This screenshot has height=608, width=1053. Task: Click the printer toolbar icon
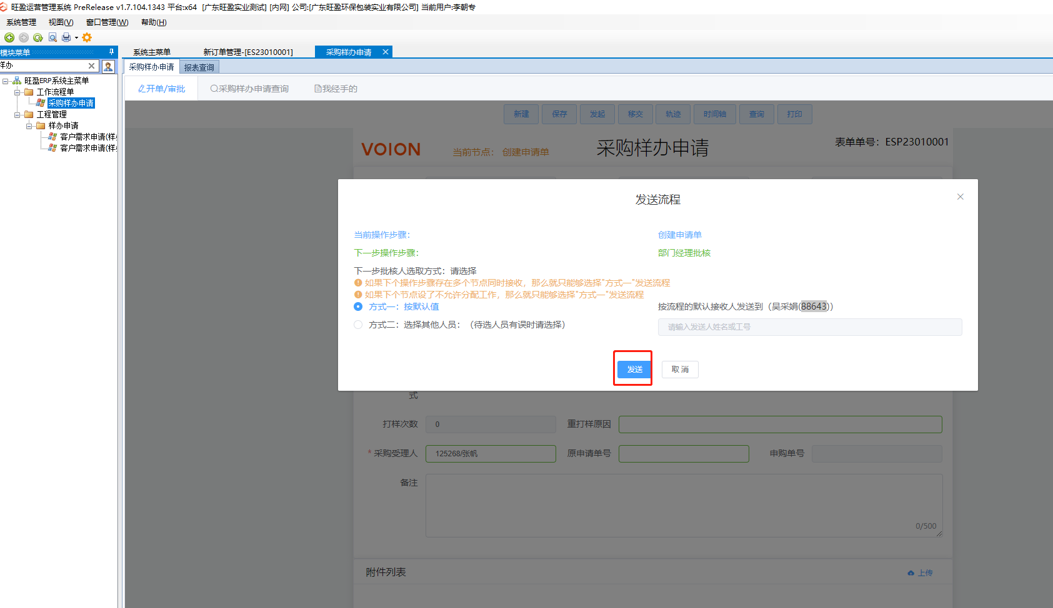[x=66, y=37]
